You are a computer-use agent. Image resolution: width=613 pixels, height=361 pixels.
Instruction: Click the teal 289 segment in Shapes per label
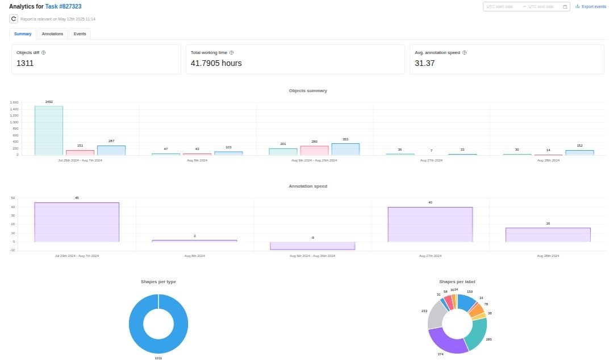click(478, 334)
